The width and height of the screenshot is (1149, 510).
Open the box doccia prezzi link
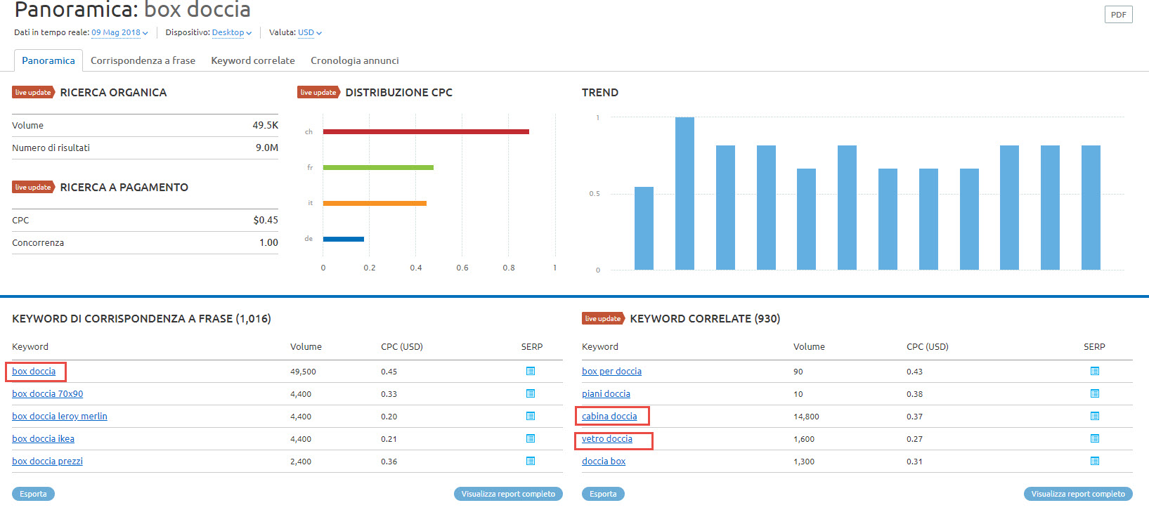coord(47,461)
